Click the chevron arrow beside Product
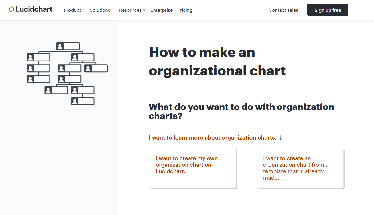374x215 pixels. point(84,10)
